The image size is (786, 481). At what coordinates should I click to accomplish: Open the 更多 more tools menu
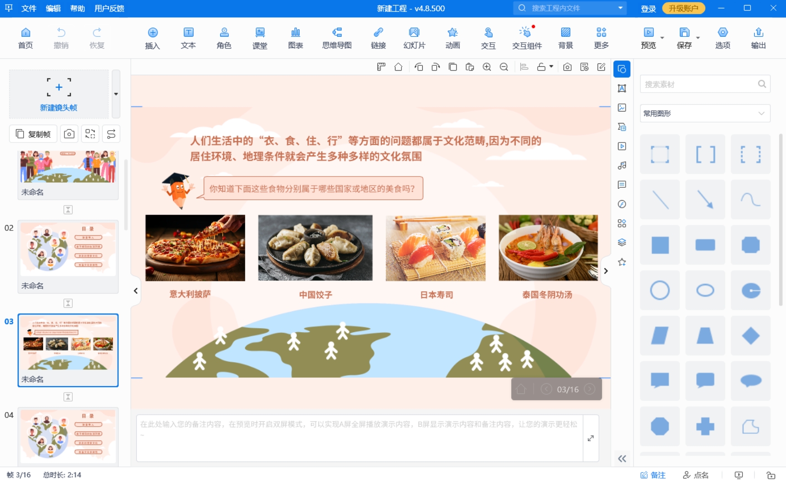pos(601,38)
